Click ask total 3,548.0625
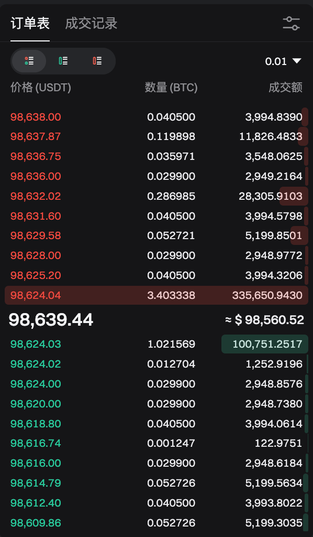 [274, 156]
